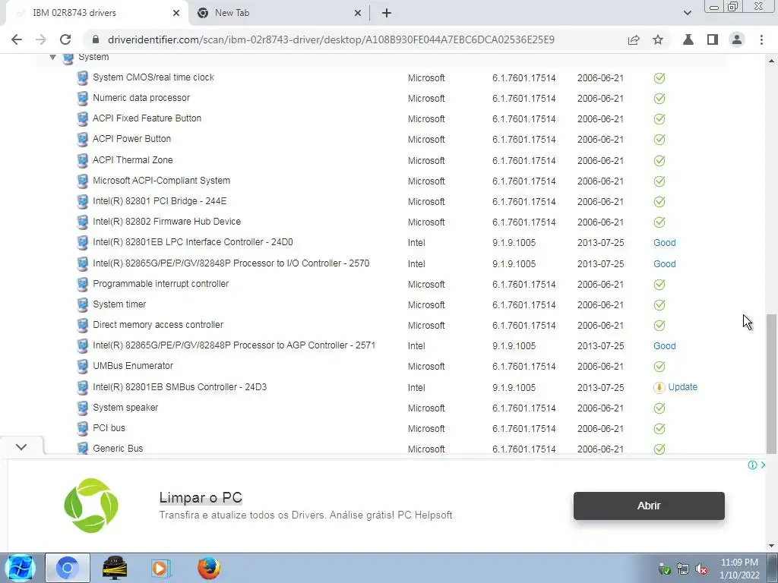The height and width of the screenshot is (583, 778).
Task: Open Chrome Labs flask icon
Action: point(688,39)
